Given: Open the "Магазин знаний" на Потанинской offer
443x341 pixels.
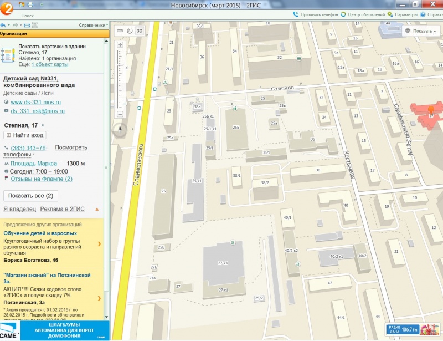Looking at the screenshot, I should (47, 278).
